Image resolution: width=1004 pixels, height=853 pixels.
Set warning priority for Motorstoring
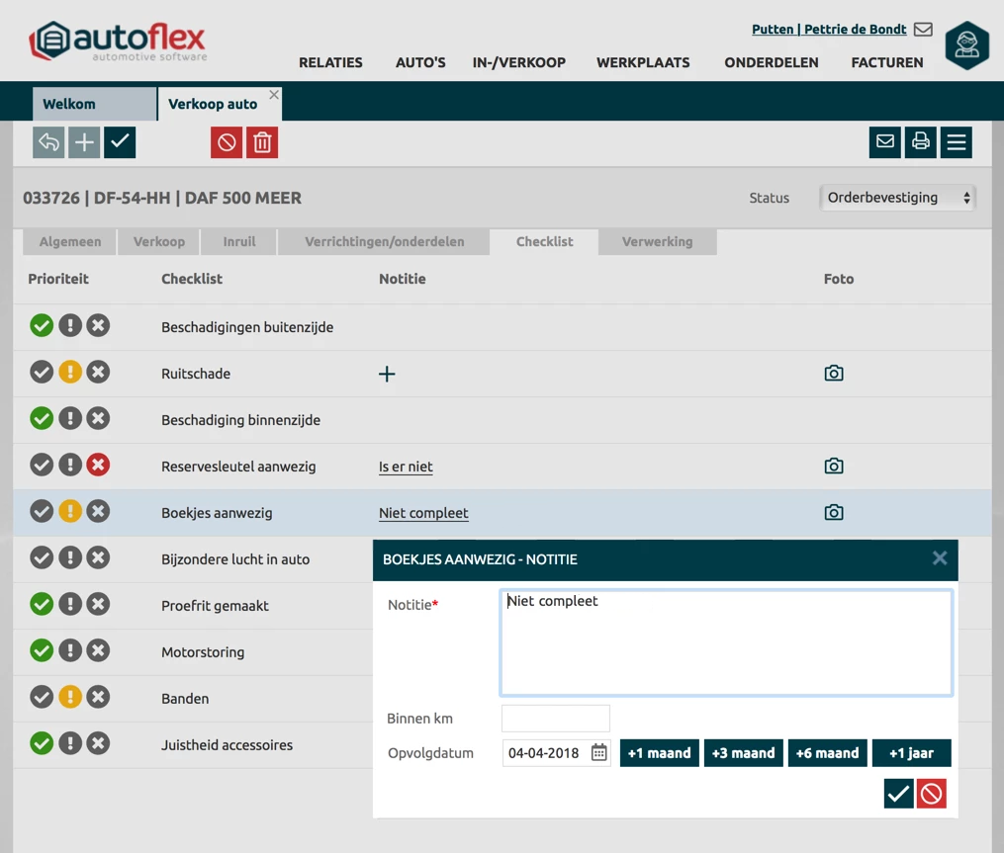tap(69, 651)
